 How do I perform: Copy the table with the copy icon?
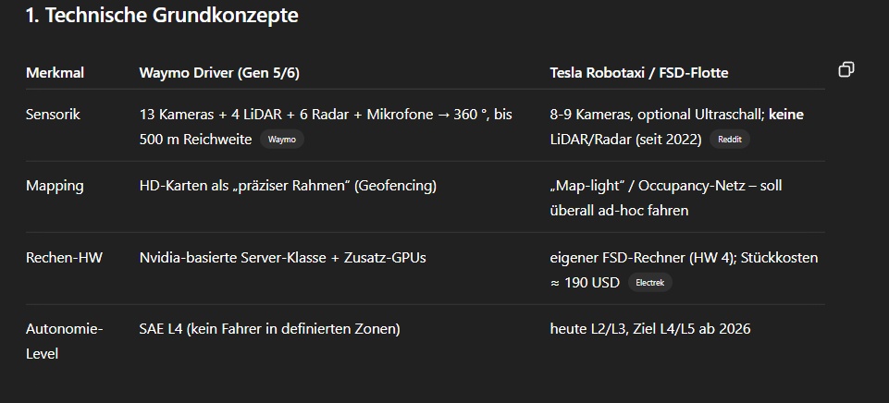[846, 69]
